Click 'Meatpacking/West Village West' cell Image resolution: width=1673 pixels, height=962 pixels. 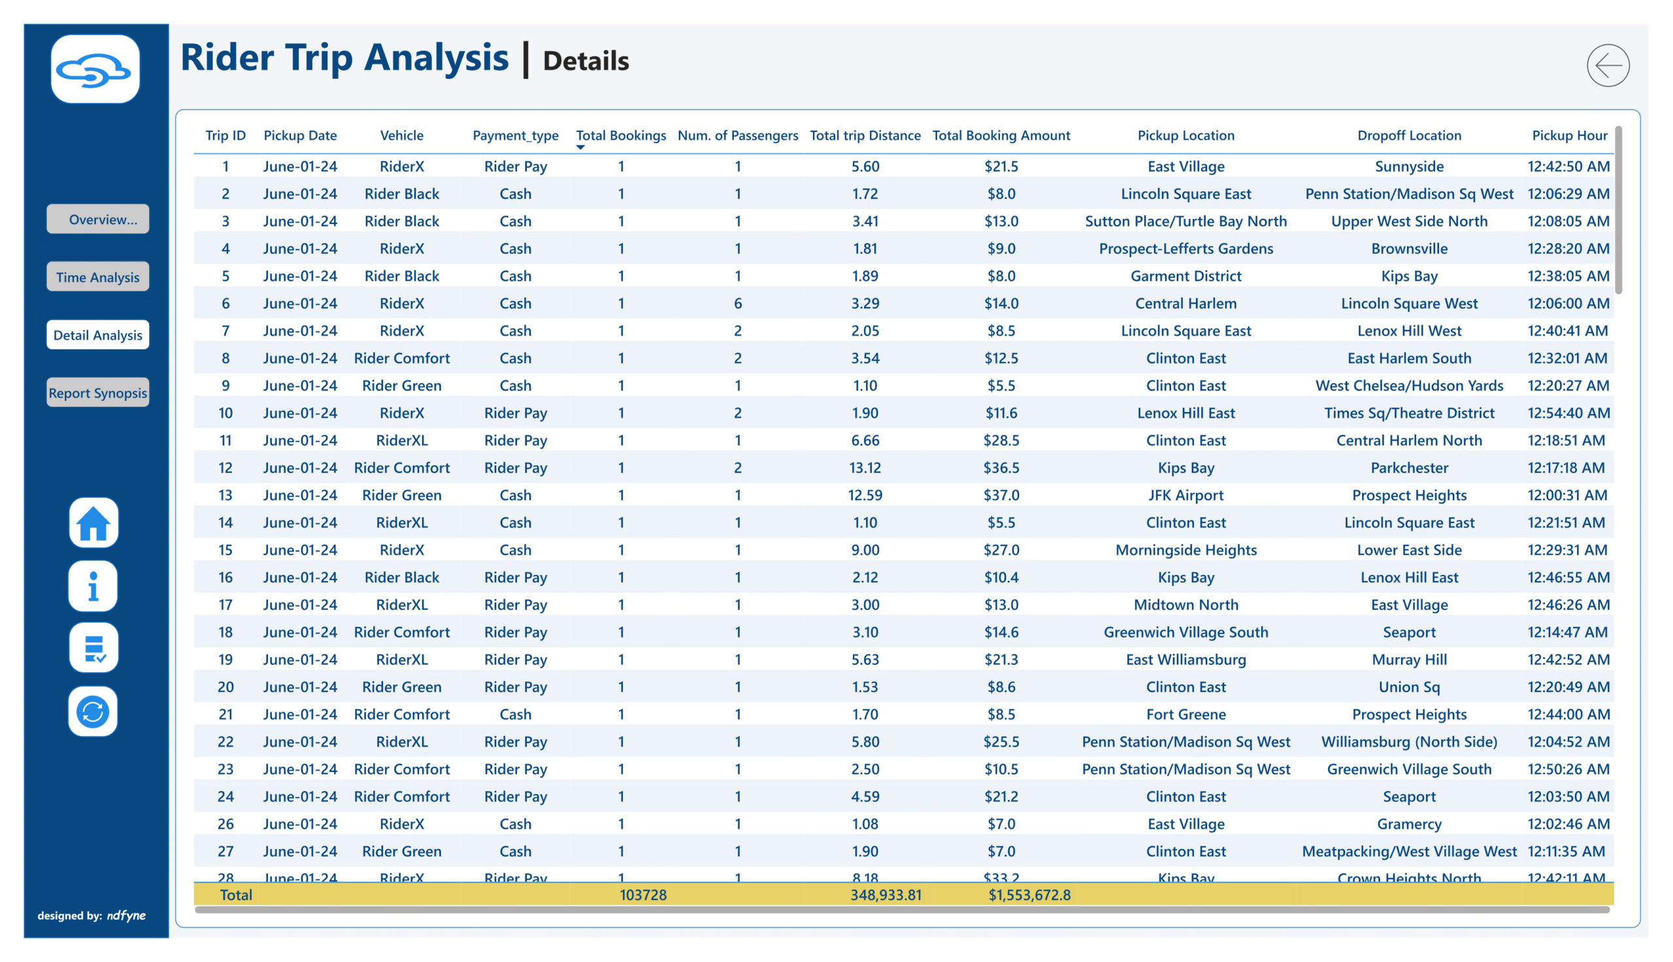coord(1409,852)
